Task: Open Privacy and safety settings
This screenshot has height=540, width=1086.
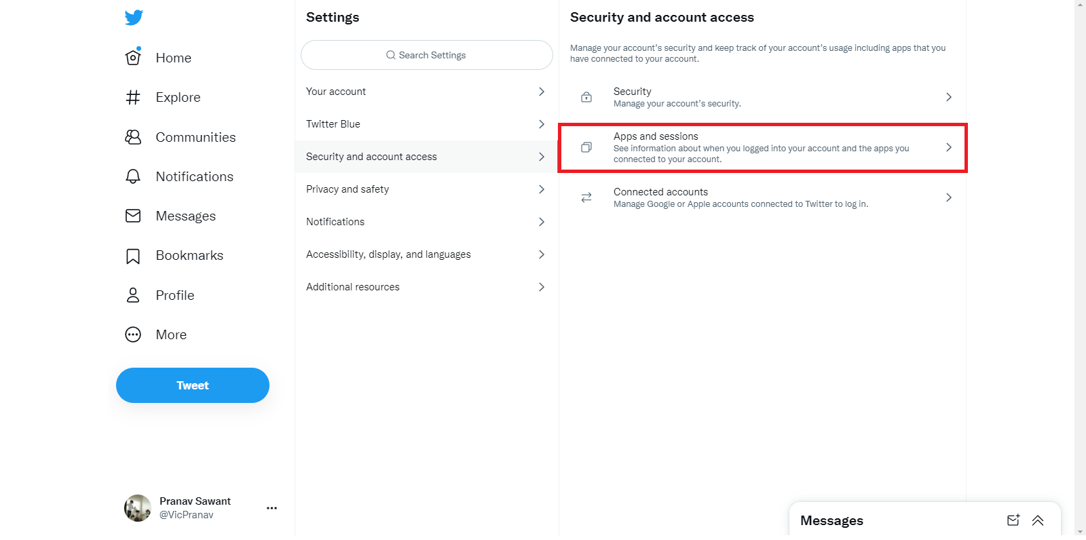Action: coord(426,189)
